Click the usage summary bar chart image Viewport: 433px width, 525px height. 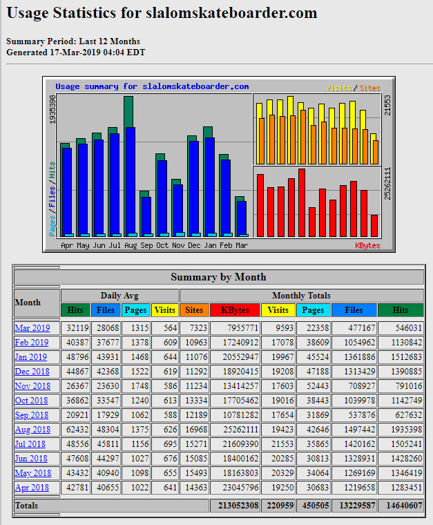pyautogui.click(x=218, y=164)
